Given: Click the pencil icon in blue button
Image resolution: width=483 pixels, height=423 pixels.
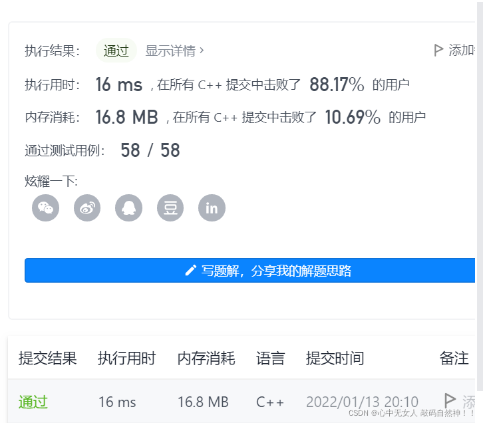Looking at the screenshot, I should coord(190,270).
